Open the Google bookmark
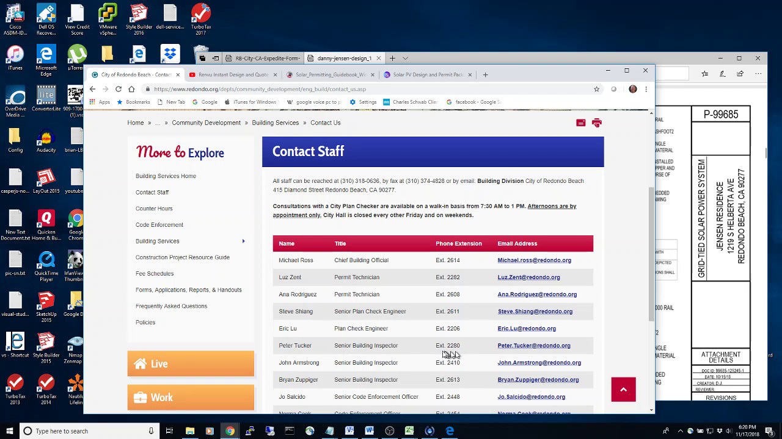The width and height of the screenshot is (782, 439). pos(205,102)
